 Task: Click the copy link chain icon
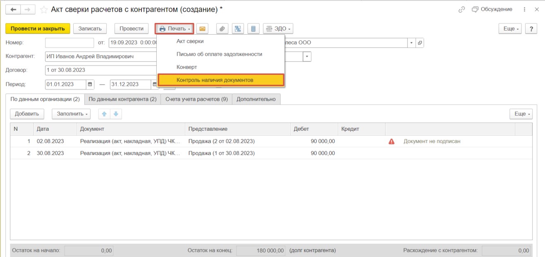pyautogui.click(x=462, y=9)
